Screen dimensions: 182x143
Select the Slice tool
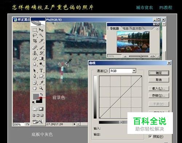coord(41,41)
